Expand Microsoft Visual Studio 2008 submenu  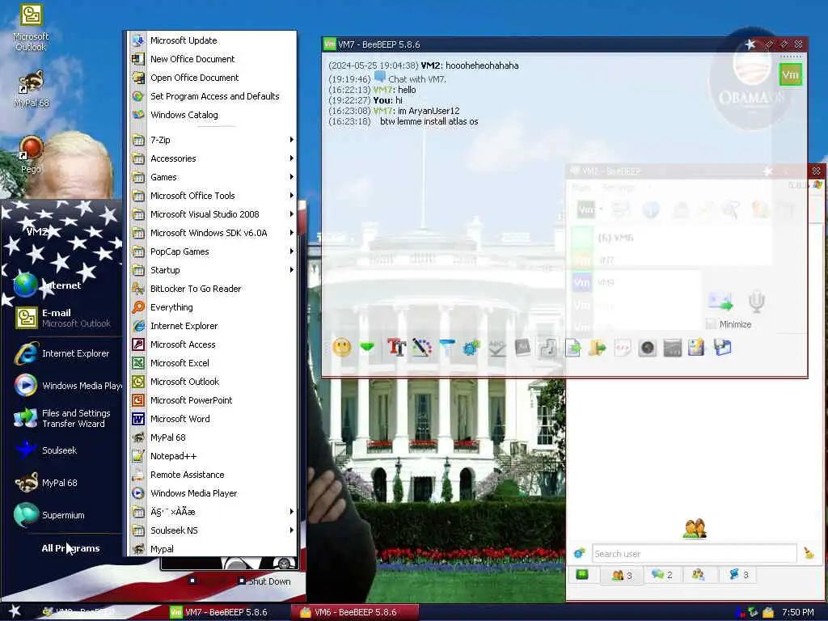click(x=213, y=213)
